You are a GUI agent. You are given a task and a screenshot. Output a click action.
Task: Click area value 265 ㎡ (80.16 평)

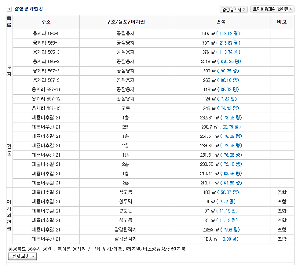point(221,80)
